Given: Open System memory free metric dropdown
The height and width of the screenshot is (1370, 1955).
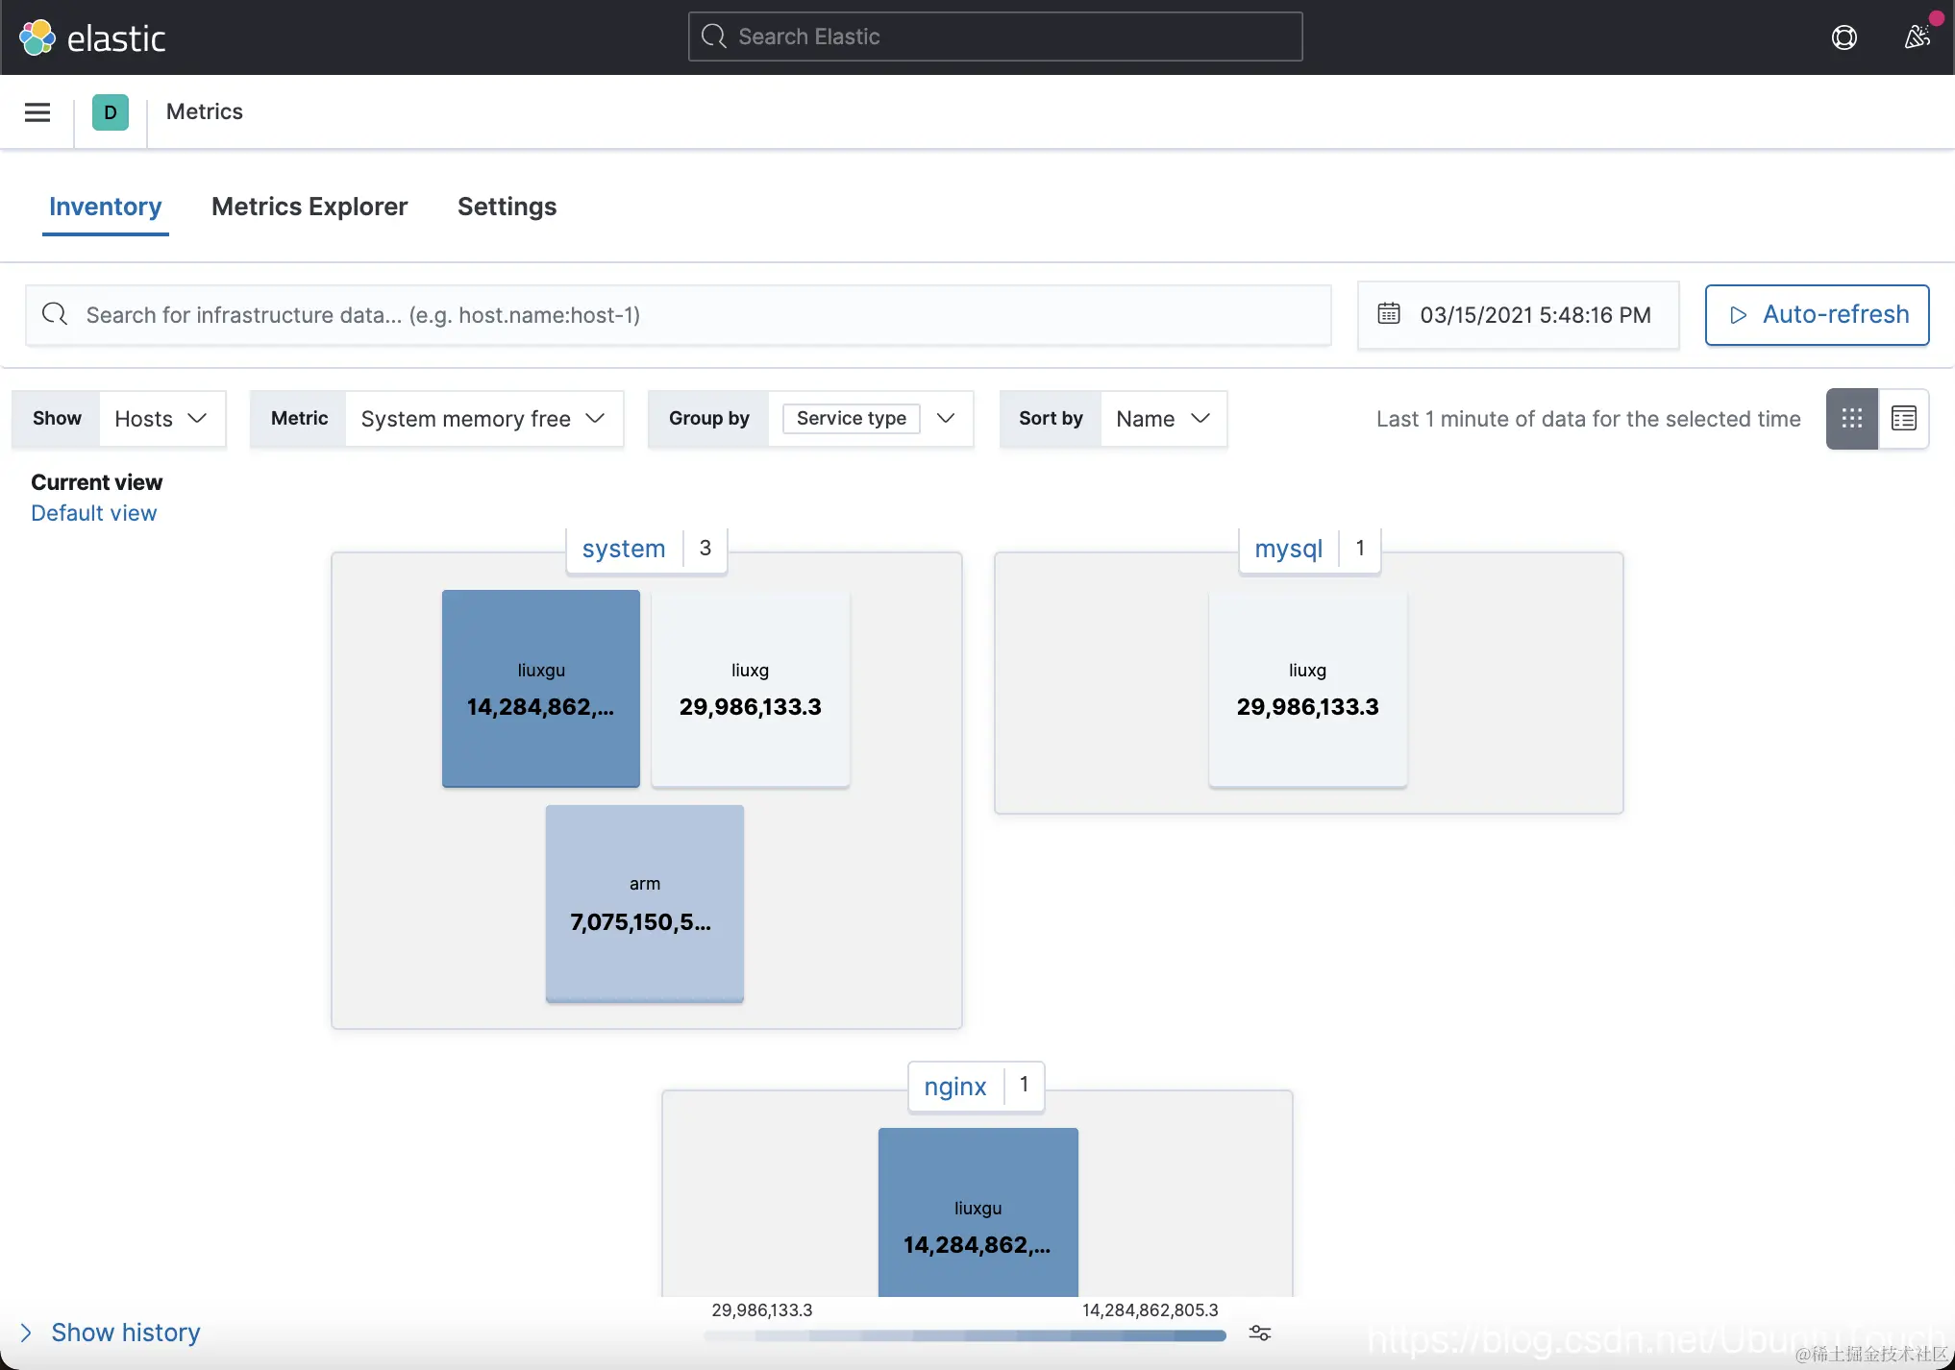Looking at the screenshot, I should pos(483,419).
